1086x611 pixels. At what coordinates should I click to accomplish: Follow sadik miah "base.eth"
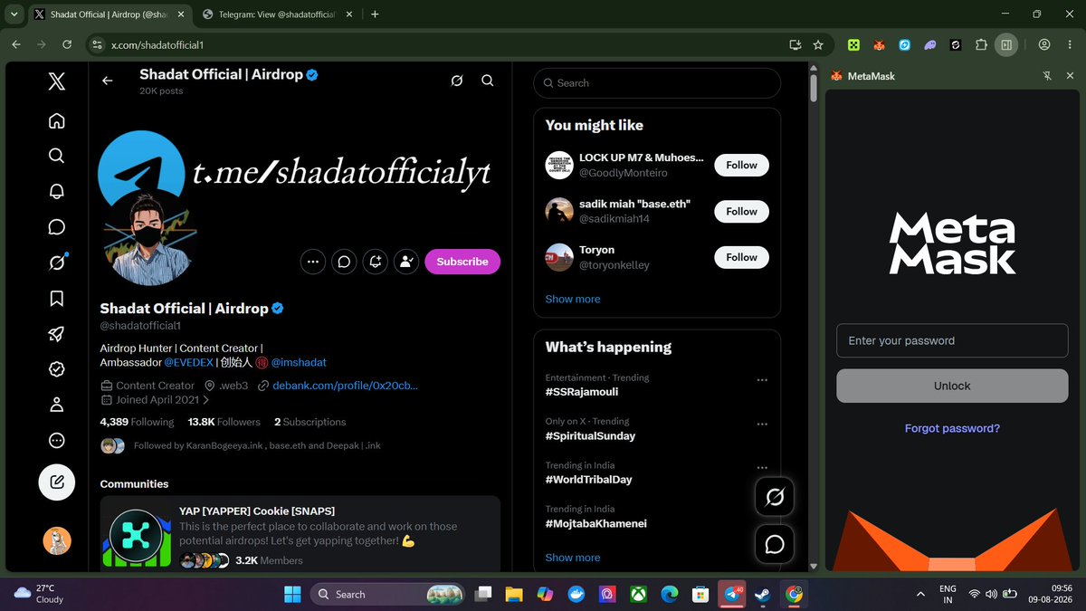tap(741, 211)
